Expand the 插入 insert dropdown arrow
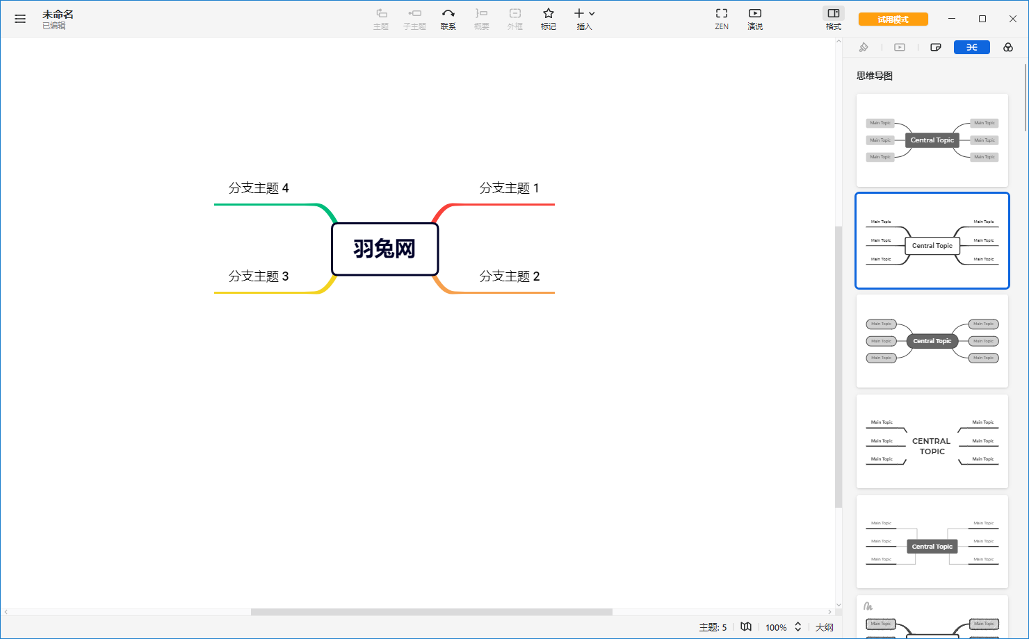Viewport: 1029px width, 639px height. [592, 13]
